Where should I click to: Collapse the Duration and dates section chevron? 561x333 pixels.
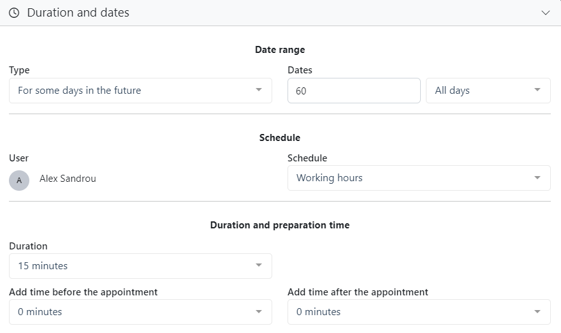tap(545, 13)
